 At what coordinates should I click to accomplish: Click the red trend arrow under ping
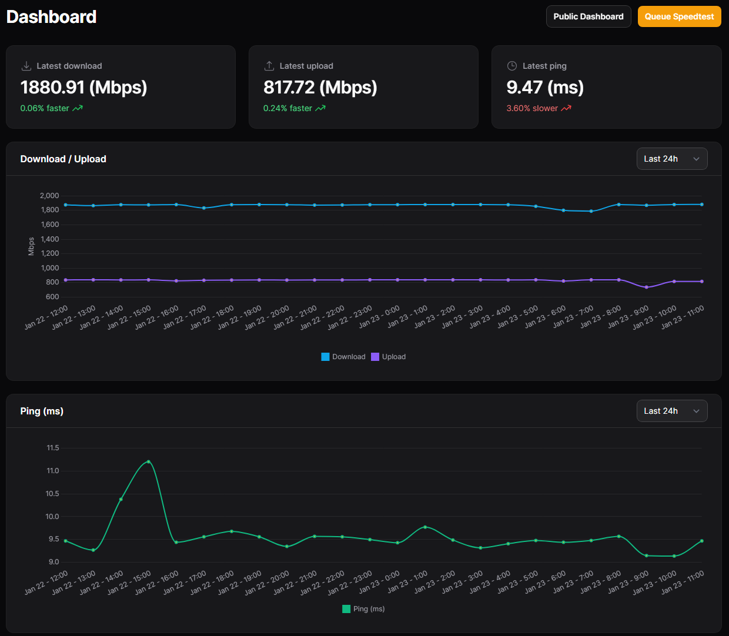566,108
